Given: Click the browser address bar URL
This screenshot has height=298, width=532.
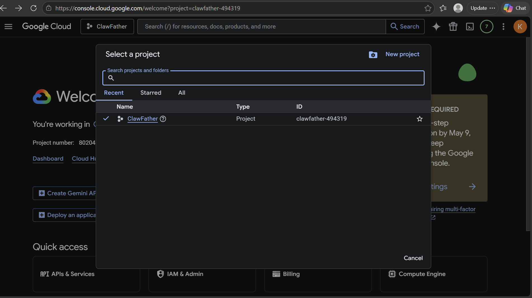Looking at the screenshot, I should pyautogui.click(x=148, y=8).
